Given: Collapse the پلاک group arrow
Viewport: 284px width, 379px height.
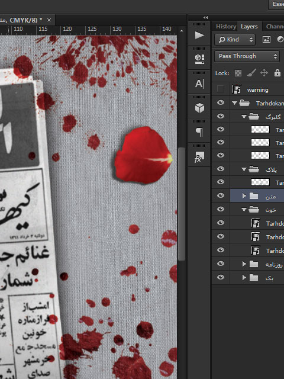Looking at the screenshot, I should tap(244, 169).
